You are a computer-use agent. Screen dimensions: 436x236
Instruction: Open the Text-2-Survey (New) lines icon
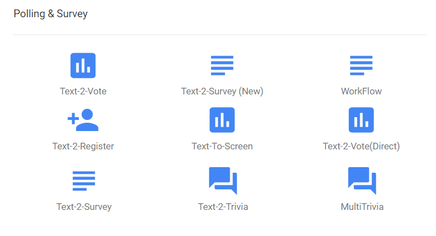222,66
